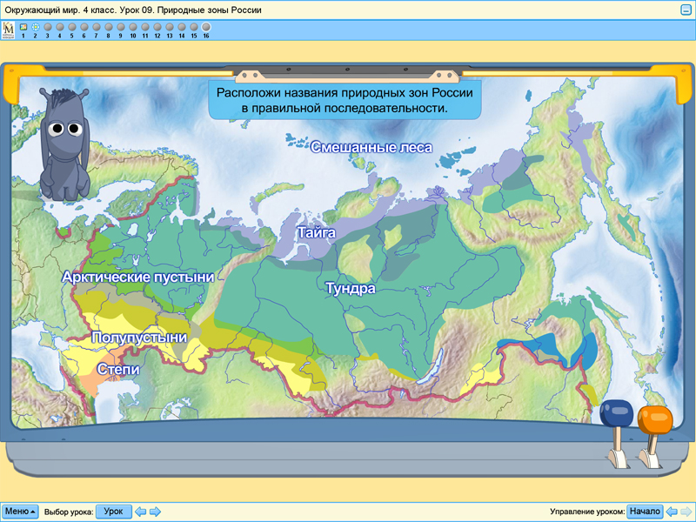Select the Тундра label on map
This screenshot has height=522, width=696.
(350, 288)
